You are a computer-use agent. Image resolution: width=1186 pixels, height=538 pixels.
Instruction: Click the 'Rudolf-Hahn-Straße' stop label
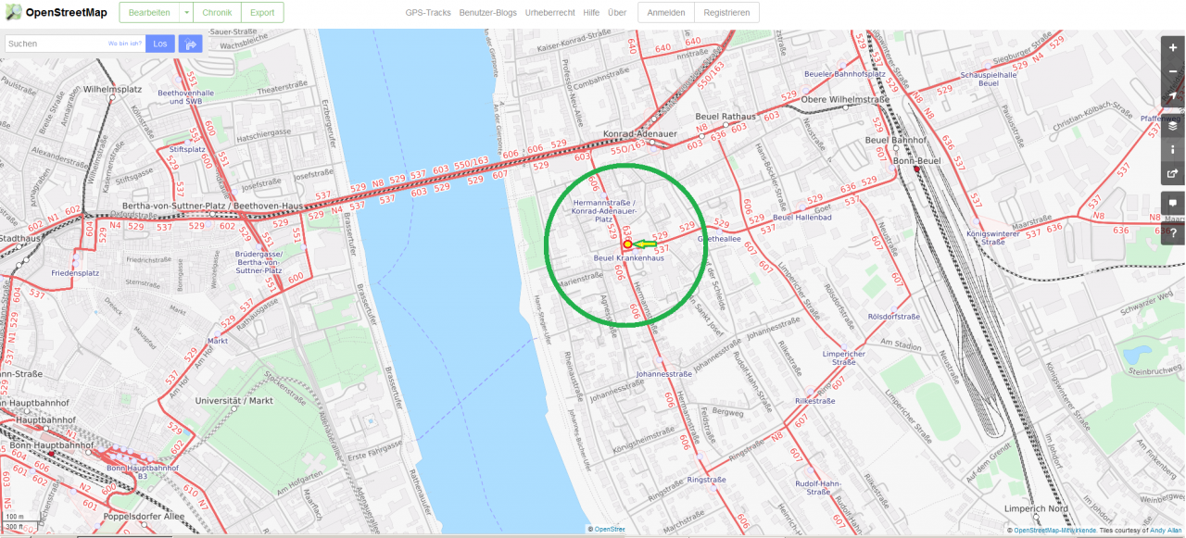[817, 488]
